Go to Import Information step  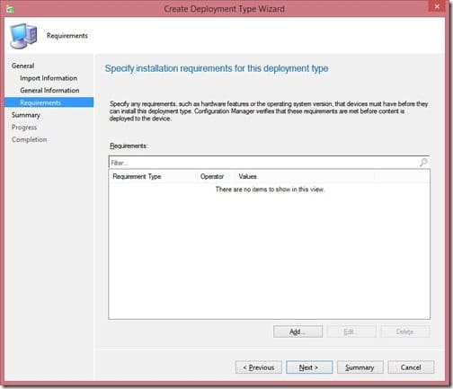pyautogui.click(x=49, y=78)
